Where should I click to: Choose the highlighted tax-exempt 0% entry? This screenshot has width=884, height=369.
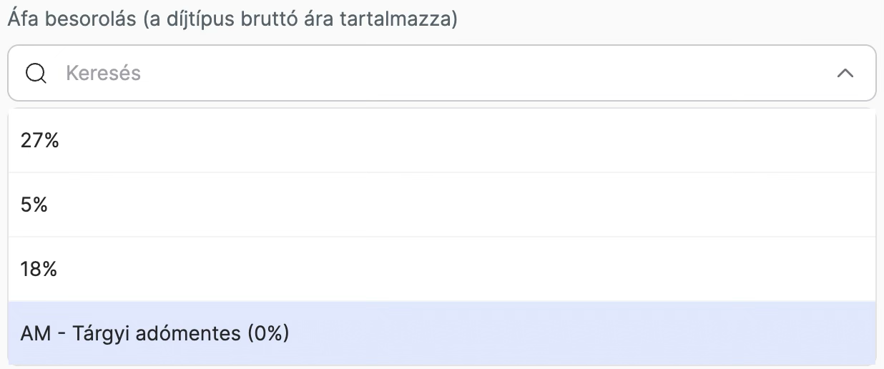(x=442, y=333)
